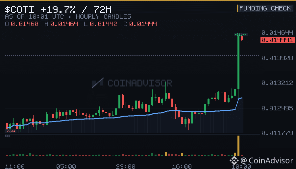Click the 16:00 time axis label

tap(182, 167)
